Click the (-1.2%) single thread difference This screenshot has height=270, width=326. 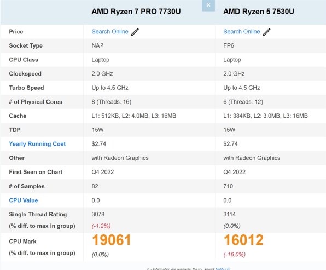coord(101,226)
